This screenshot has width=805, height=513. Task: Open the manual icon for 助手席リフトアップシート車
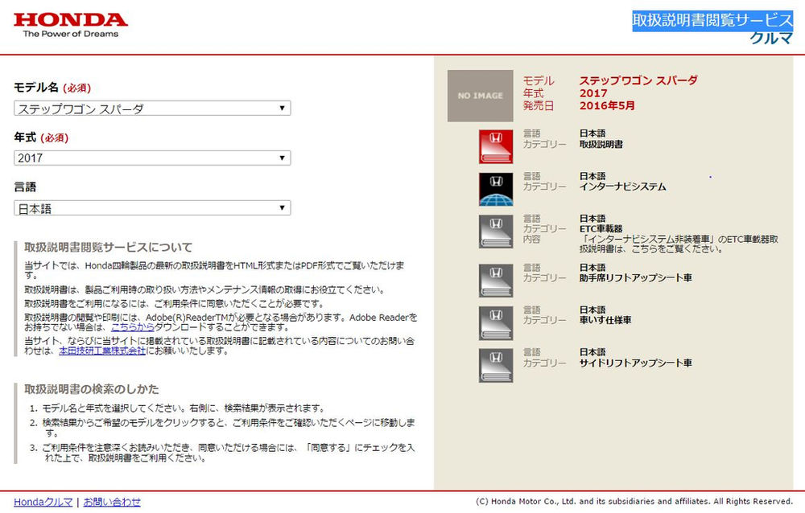495,281
